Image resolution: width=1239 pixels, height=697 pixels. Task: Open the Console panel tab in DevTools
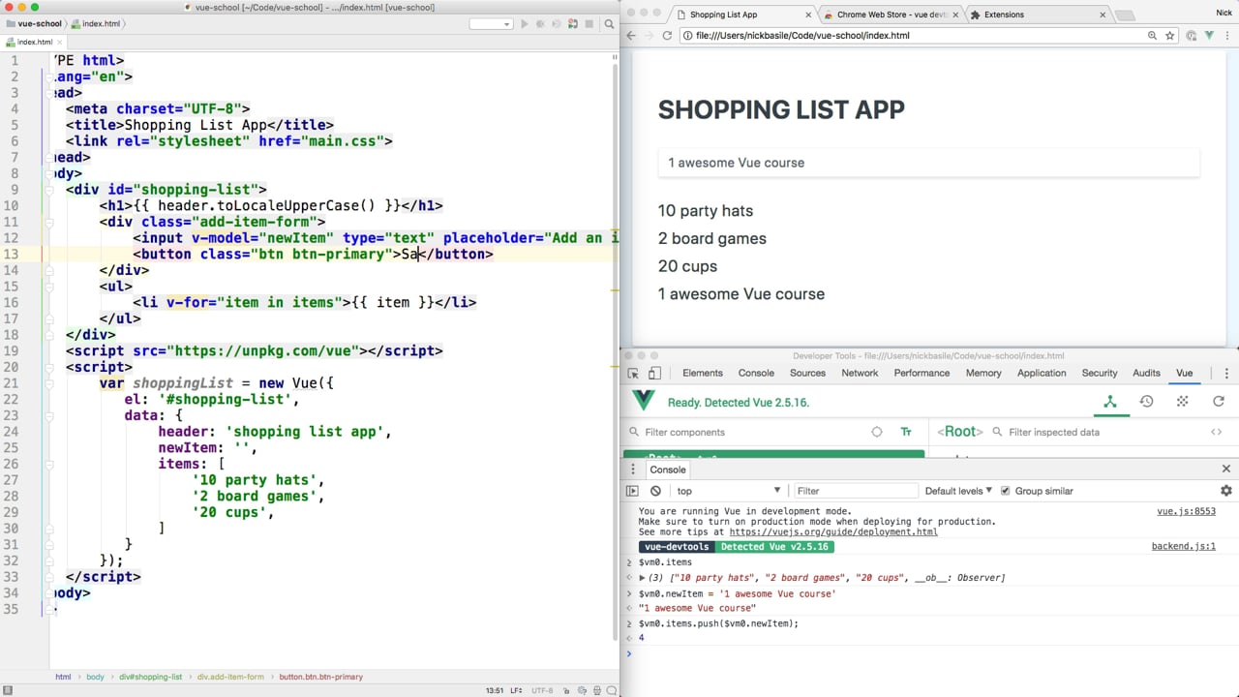click(x=756, y=373)
